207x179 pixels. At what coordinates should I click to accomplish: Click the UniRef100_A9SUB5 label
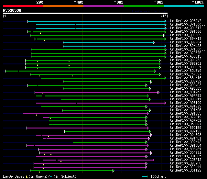pos(186,89)
